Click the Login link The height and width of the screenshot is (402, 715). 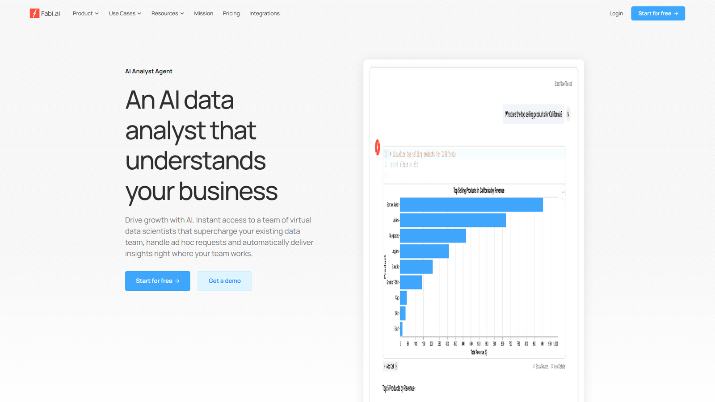click(x=616, y=13)
